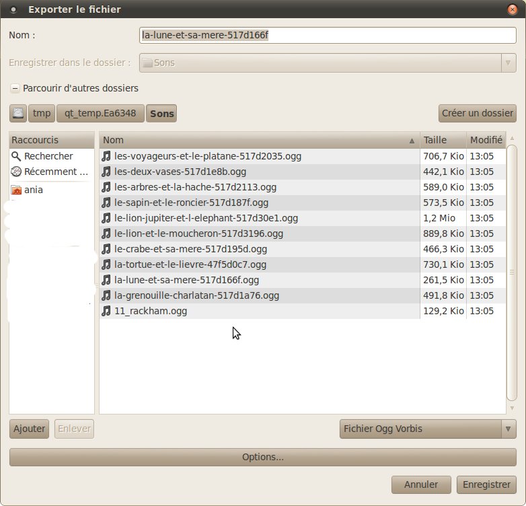Cancel export with Annuler button
Screen dimensions: 526x506
click(421, 484)
